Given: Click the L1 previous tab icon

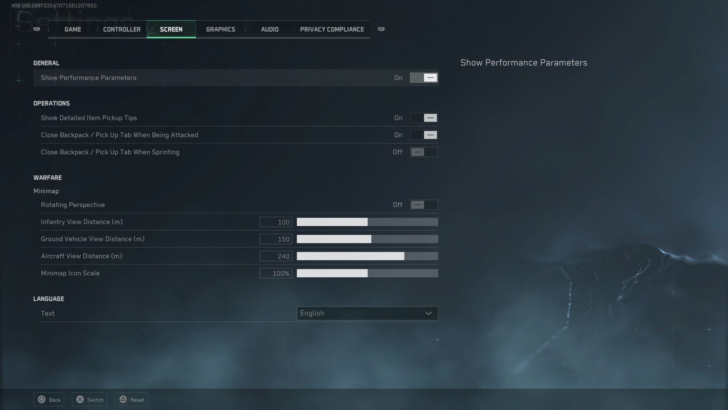Looking at the screenshot, I should [x=37, y=29].
